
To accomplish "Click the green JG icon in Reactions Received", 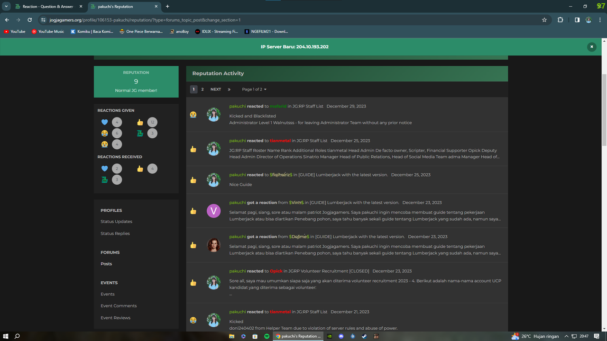I will (104, 179).
